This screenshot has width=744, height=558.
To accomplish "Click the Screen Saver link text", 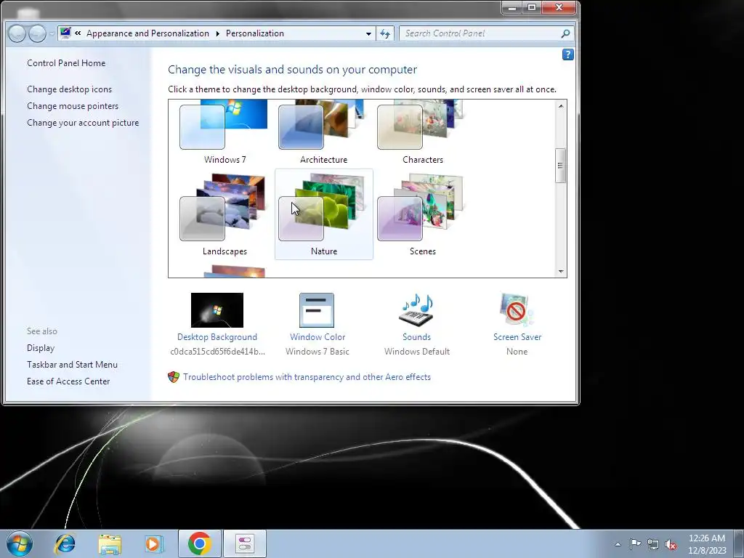I will pyautogui.click(x=517, y=337).
